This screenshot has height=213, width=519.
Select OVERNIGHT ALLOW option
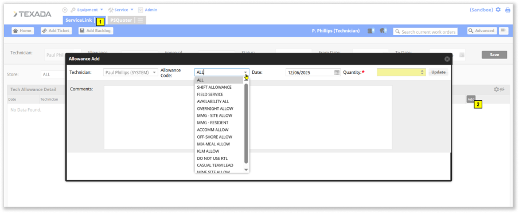click(x=219, y=109)
